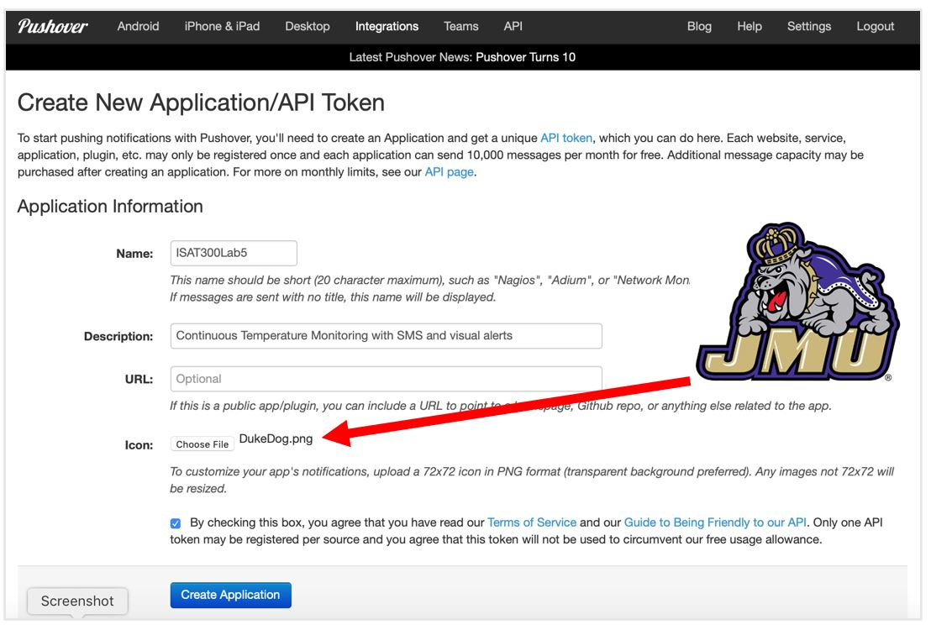This screenshot has height=630, width=931.
Task: Click the Description: field label
Action: 118,336
